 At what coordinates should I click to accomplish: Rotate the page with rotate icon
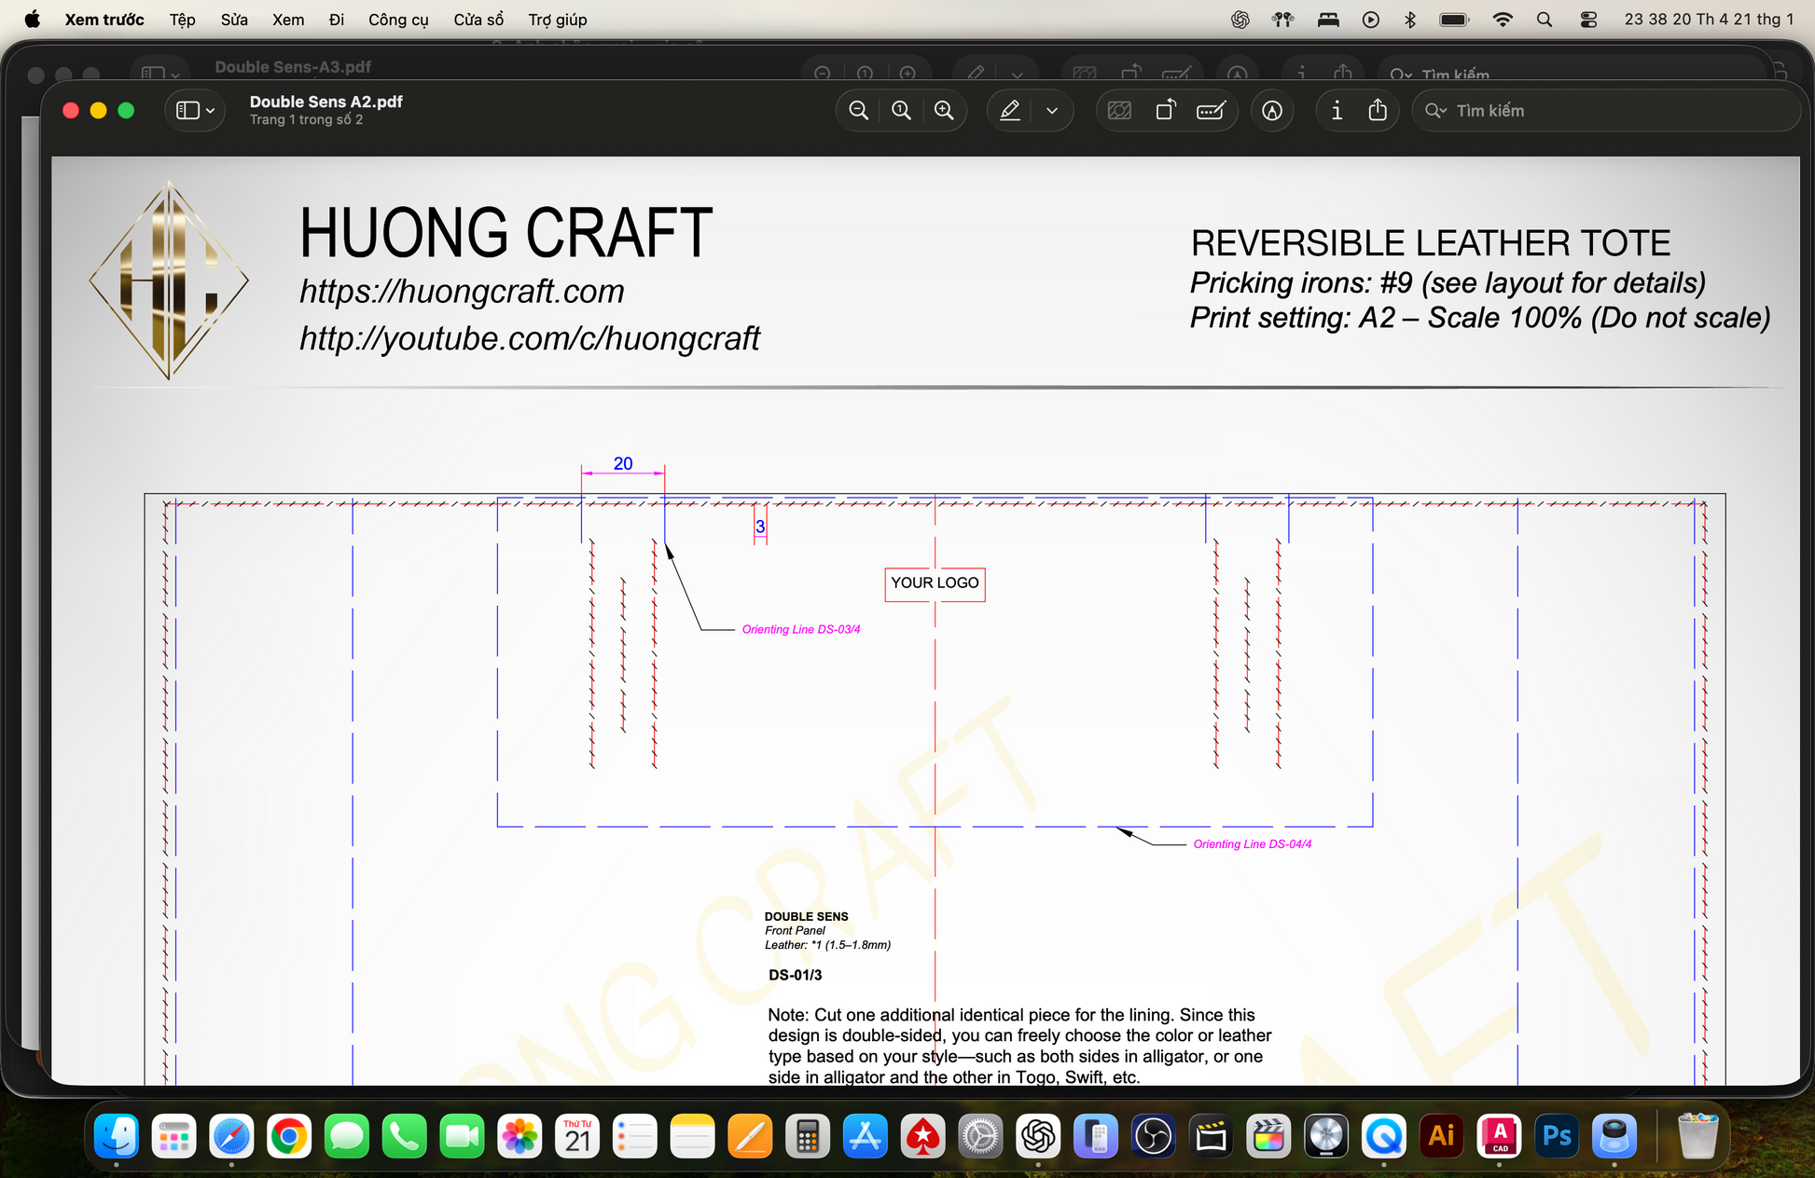tap(1166, 111)
